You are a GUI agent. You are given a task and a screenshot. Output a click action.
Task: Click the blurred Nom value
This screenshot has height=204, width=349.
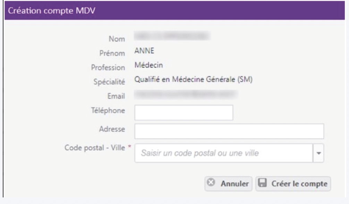click(x=172, y=36)
